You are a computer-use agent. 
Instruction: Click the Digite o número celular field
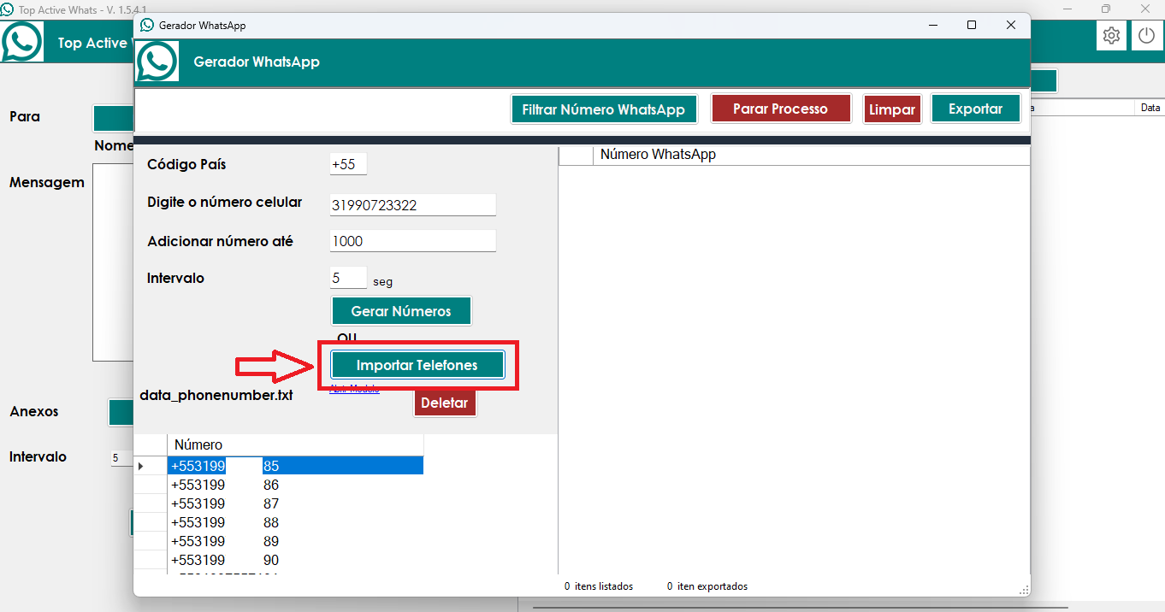(413, 205)
